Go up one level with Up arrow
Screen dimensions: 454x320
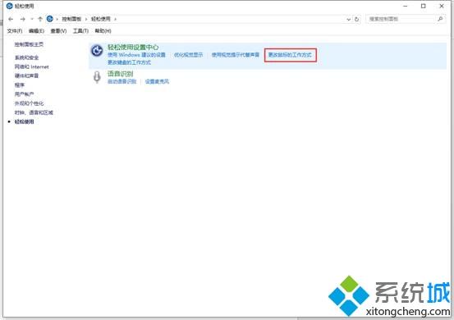40,19
